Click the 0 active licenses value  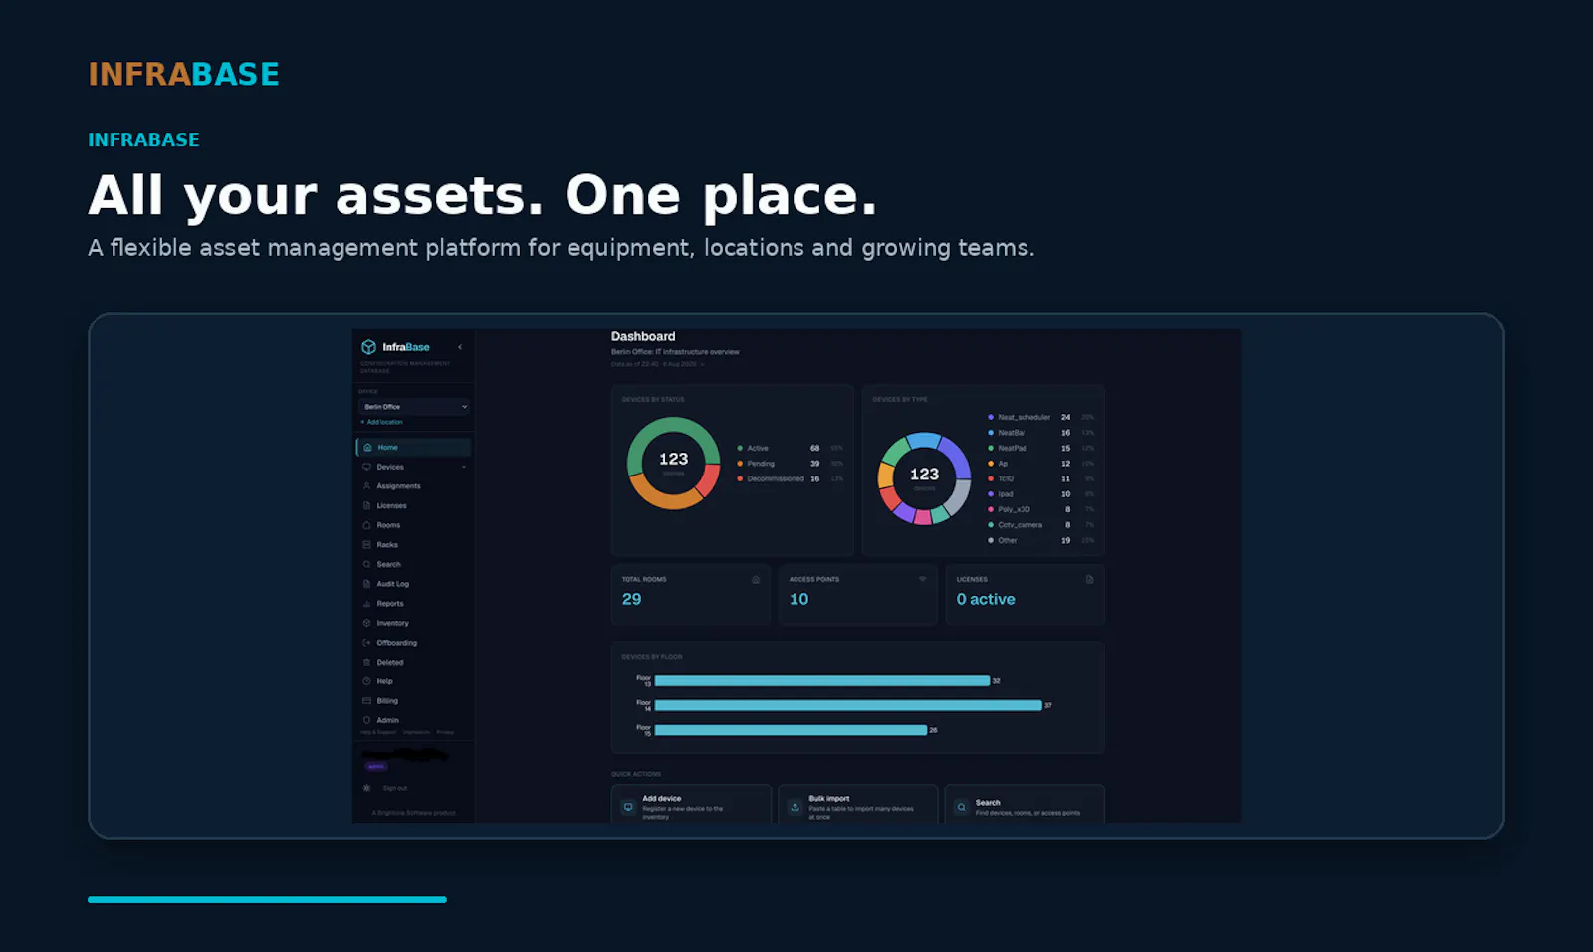[x=986, y=599]
